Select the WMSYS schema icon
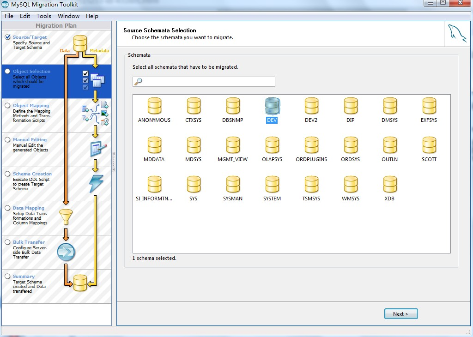 coord(351,184)
